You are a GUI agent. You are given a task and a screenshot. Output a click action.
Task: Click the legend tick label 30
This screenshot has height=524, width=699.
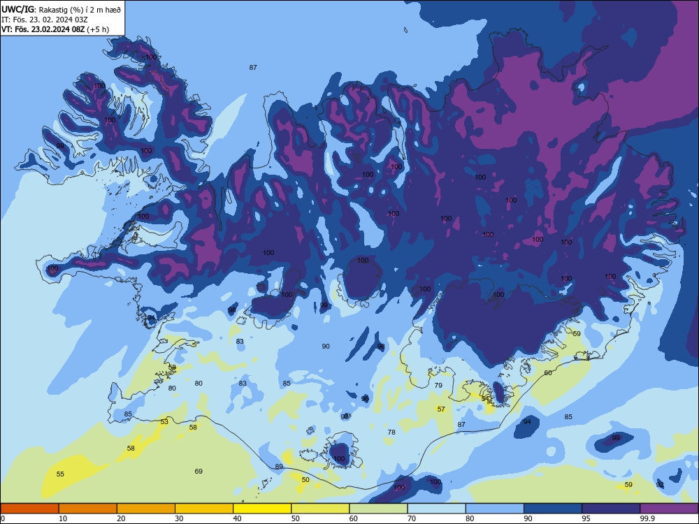179,518
